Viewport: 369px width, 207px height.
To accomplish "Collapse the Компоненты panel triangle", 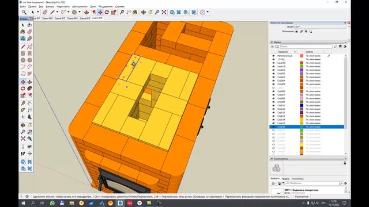I will [272, 159].
